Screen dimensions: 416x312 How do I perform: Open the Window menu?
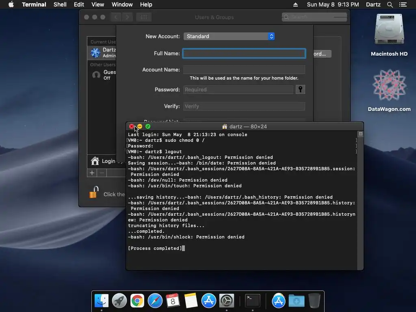[122, 4]
